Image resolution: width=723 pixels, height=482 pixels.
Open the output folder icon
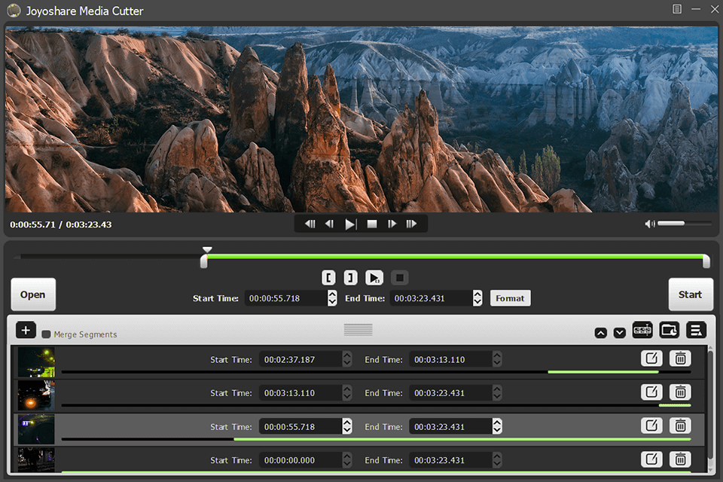[669, 330]
